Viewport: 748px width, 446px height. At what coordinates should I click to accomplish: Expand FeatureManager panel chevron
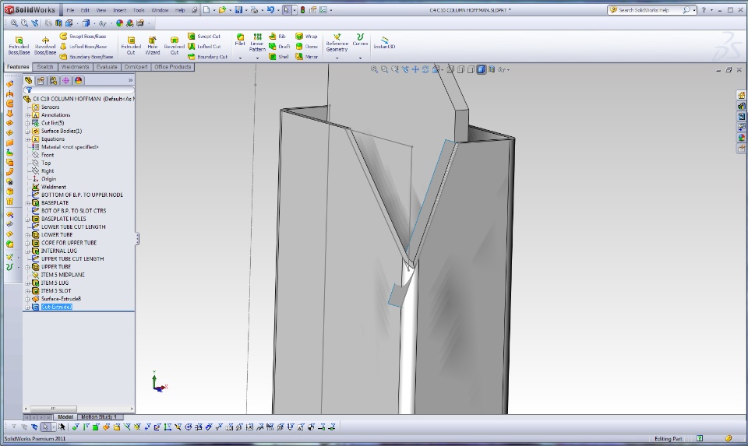(x=130, y=80)
